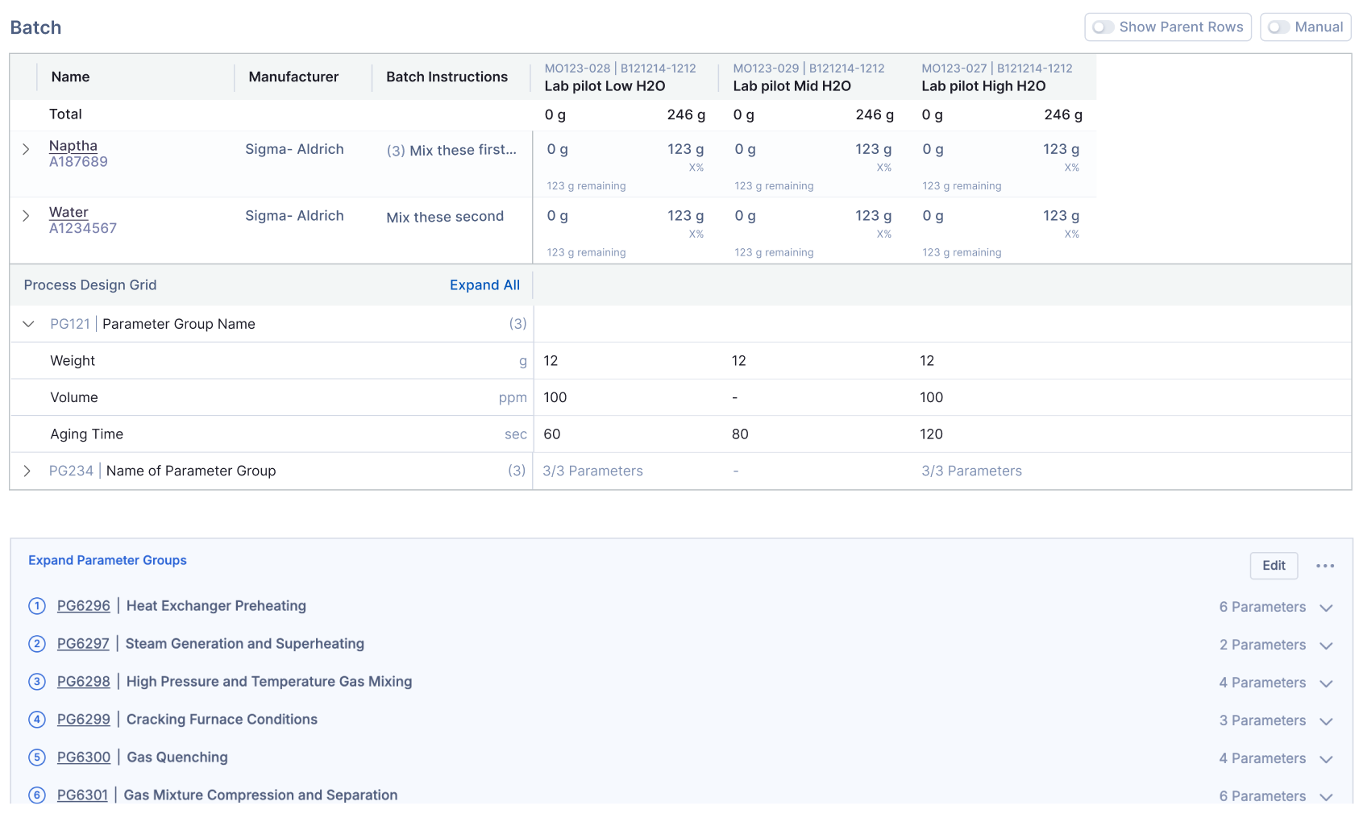Expand Cracking Furnace Conditions parameters chevron

pos(1326,721)
